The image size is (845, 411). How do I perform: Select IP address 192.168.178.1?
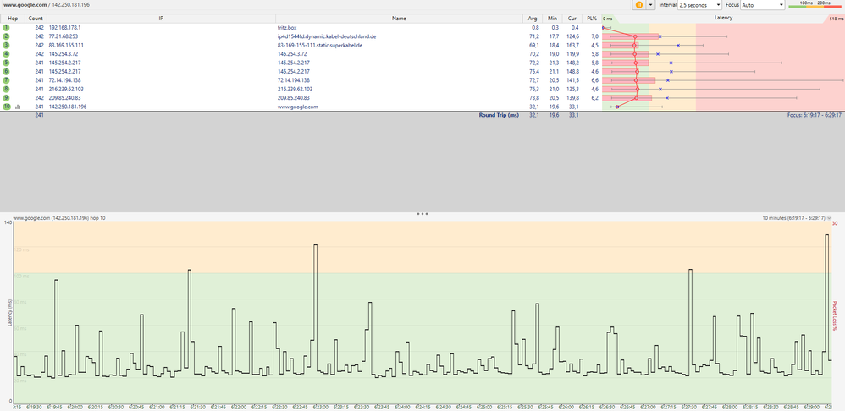click(x=64, y=27)
